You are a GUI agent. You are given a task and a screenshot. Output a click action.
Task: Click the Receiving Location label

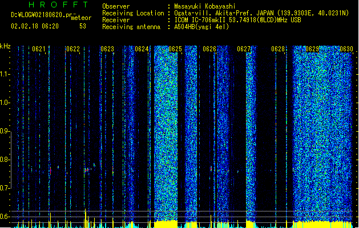(133, 13)
